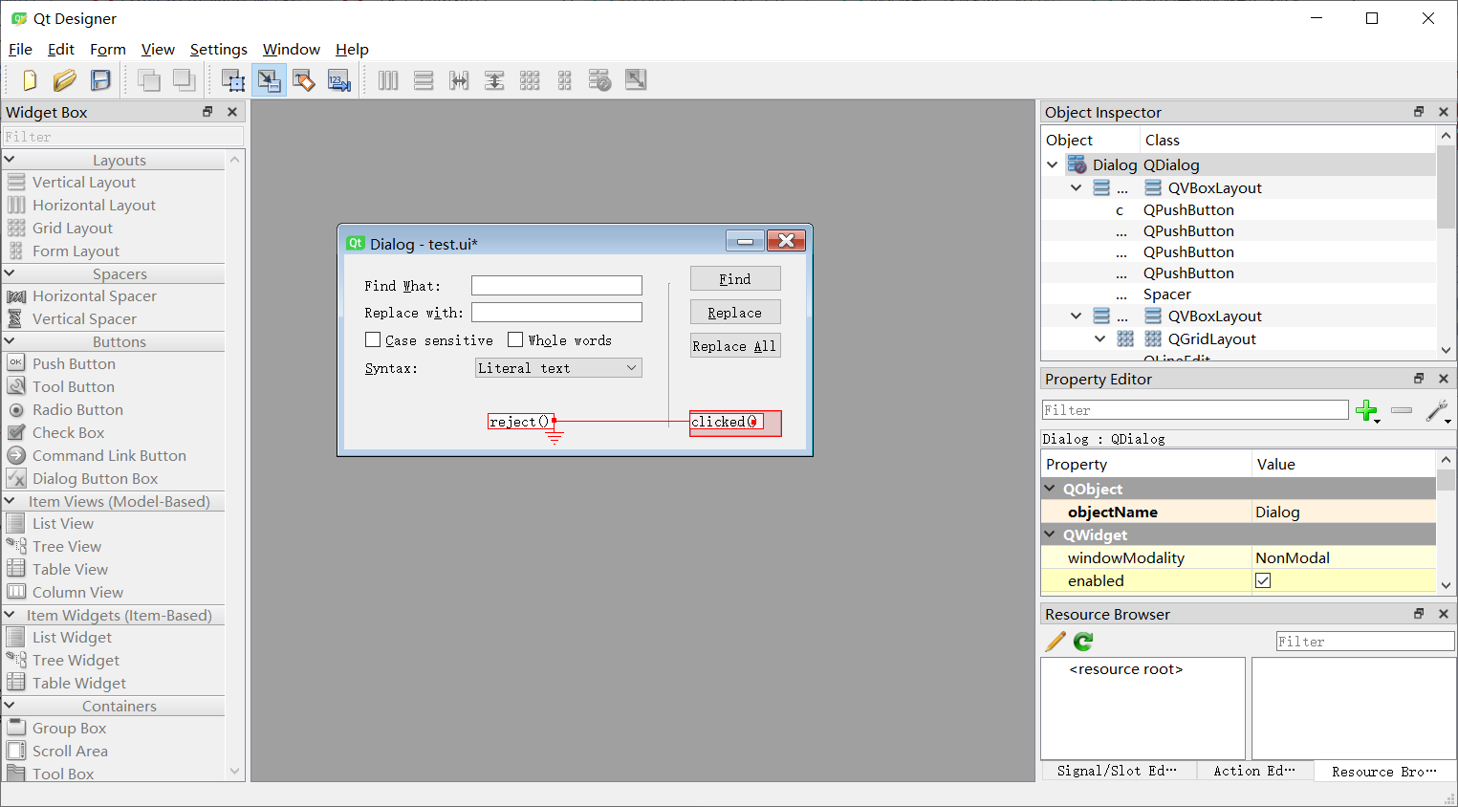Switch to Edit Tab Order mode
The height and width of the screenshot is (807, 1458).
339,80
